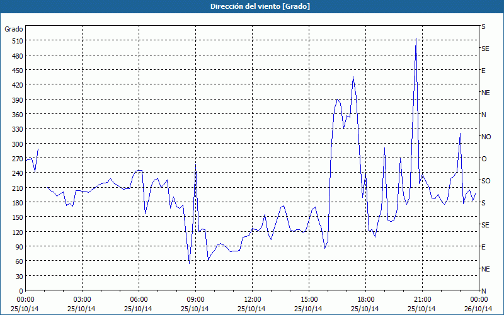
Task: Click the 90 tick label on the y-axis
Action: pyautogui.click(x=17, y=246)
